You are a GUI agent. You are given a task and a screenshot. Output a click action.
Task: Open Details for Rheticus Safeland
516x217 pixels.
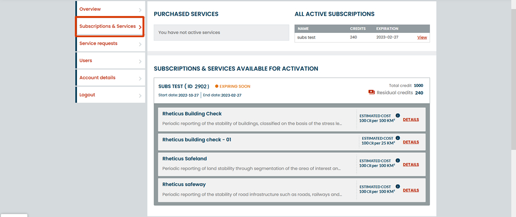point(411,165)
